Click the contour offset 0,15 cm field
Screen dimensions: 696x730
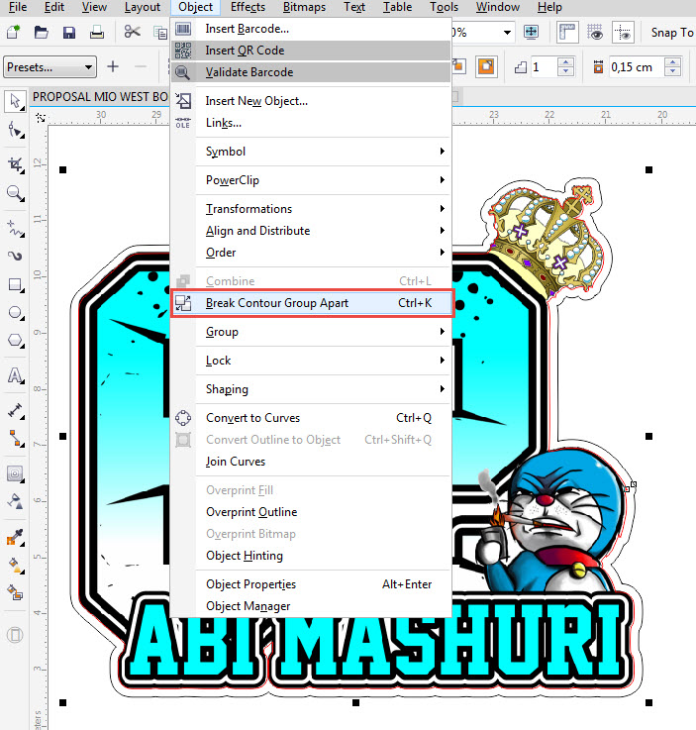click(x=636, y=67)
